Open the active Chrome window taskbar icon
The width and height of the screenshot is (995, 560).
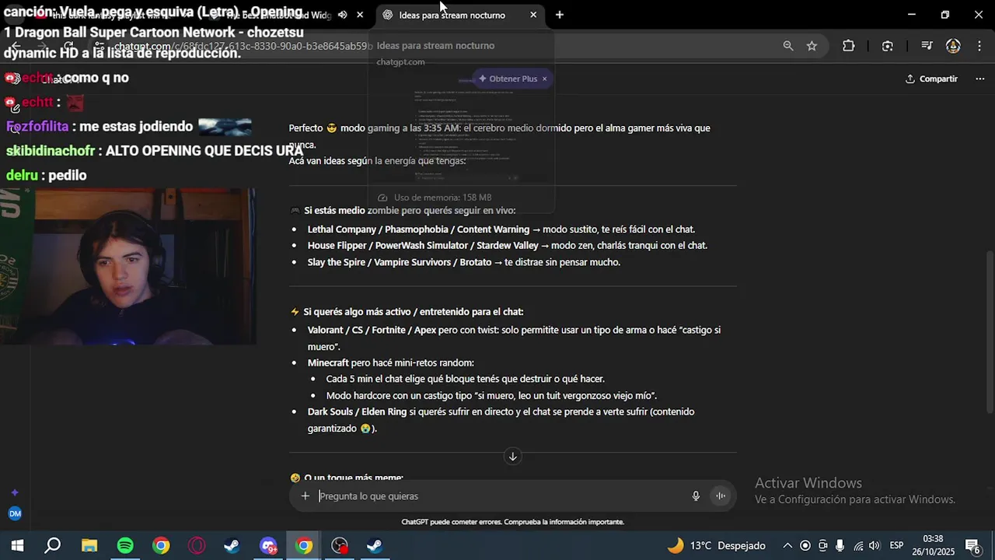[x=304, y=545]
